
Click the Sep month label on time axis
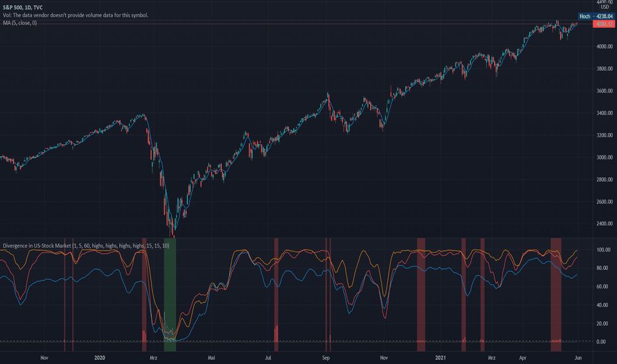[x=326, y=357]
